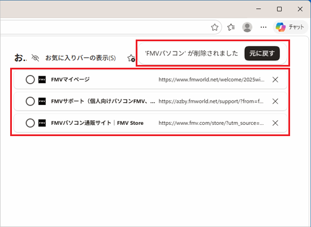Open the Settings and more ellipsis menu
Viewport: 311px width, 227px height.
pyautogui.click(x=264, y=27)
